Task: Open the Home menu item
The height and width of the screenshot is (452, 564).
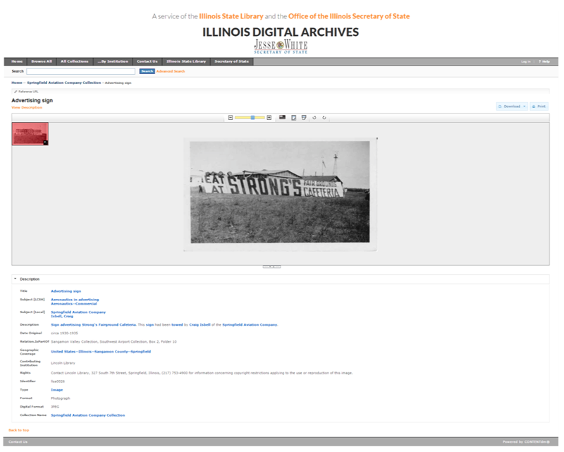Action: point(17,61)
